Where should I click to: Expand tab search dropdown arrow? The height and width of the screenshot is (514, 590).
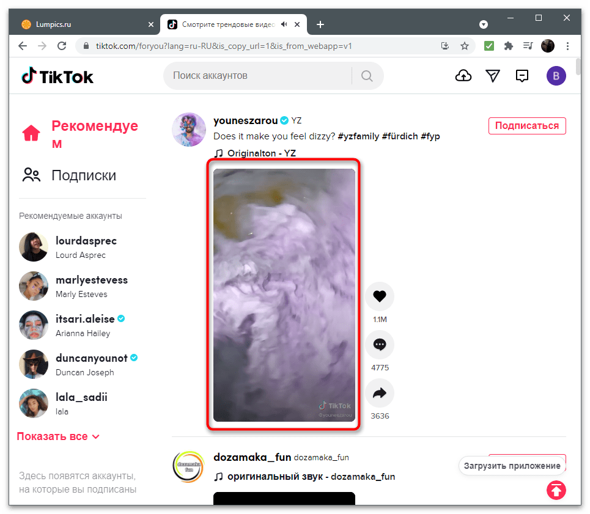point(484,24)
